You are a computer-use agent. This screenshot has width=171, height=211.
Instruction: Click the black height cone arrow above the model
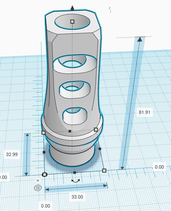(x=73, y=8)
